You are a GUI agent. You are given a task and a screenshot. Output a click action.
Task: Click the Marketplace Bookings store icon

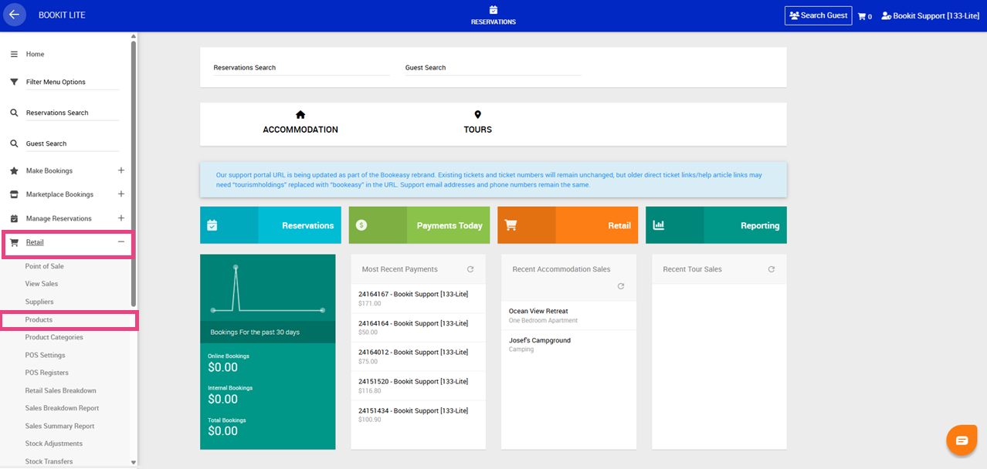[x=14, y=194]
